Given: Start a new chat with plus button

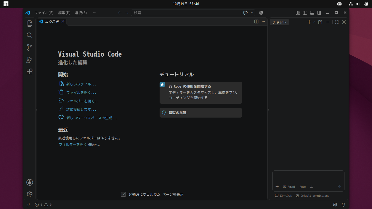Looking at the screenshot, I should point(309,22).
